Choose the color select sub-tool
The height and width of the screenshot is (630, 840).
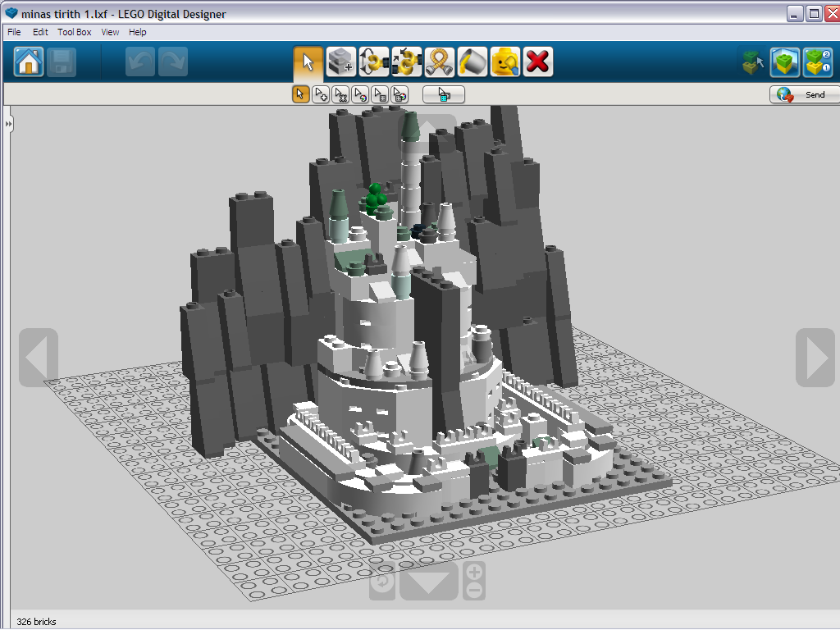click(360, 94)
